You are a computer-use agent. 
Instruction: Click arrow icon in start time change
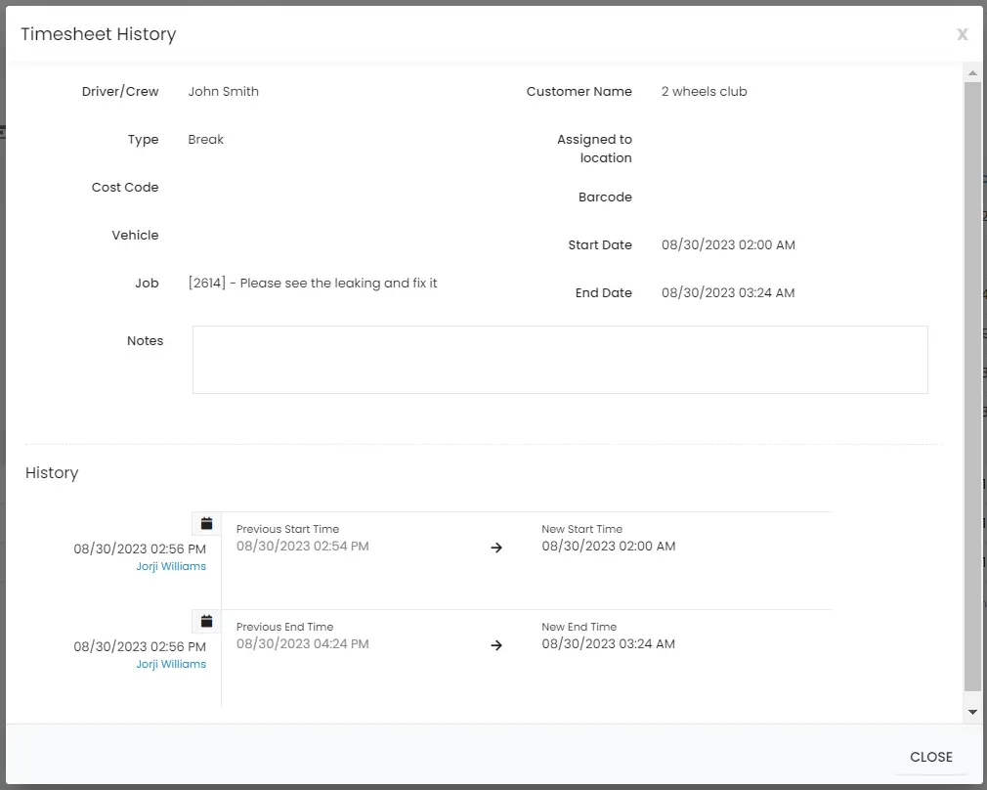pyautogui.click(x=496, y=548)
